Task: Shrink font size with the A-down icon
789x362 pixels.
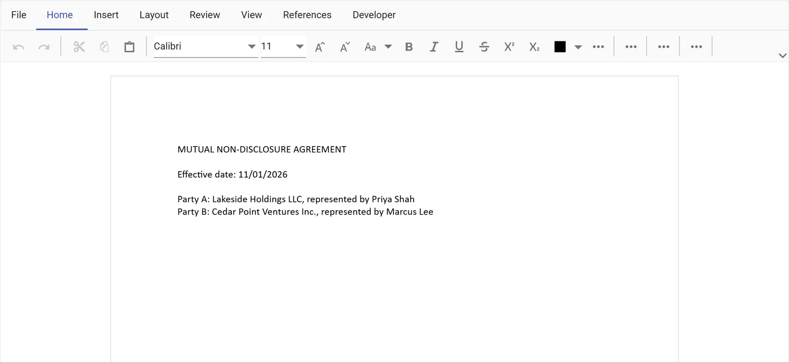Action: coord(345,47)
